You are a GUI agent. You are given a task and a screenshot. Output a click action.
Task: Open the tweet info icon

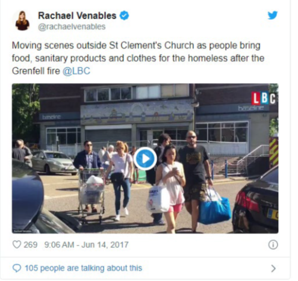(x=273, y=245)
